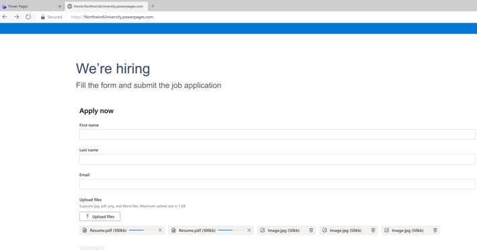Delete the first Image.jpg with trash icon
The height and width of the screenshot is (250, 477).
click(311, 231)
